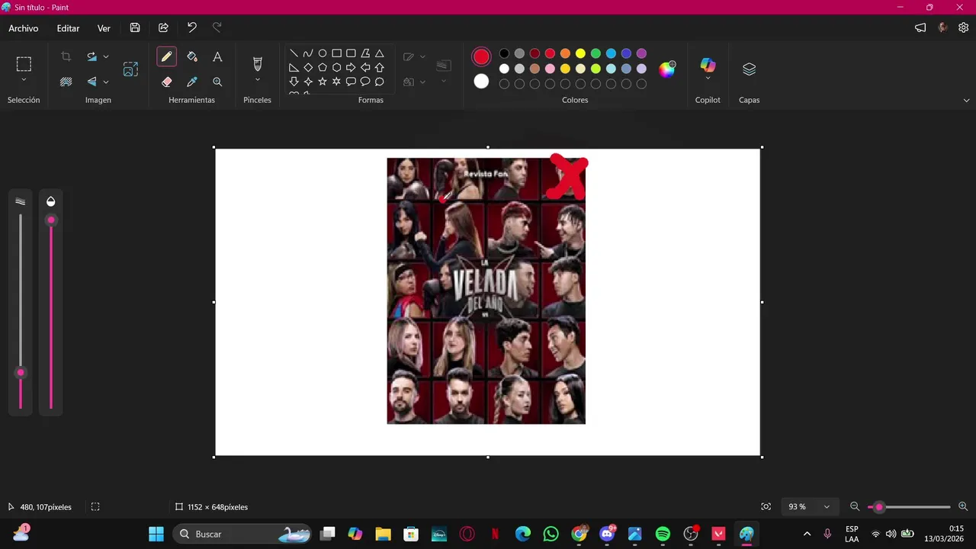Expand the shape outline dropdown
The height and width of the screenshot is (549, 976).
pyautogui.click(x=422, y=57)
